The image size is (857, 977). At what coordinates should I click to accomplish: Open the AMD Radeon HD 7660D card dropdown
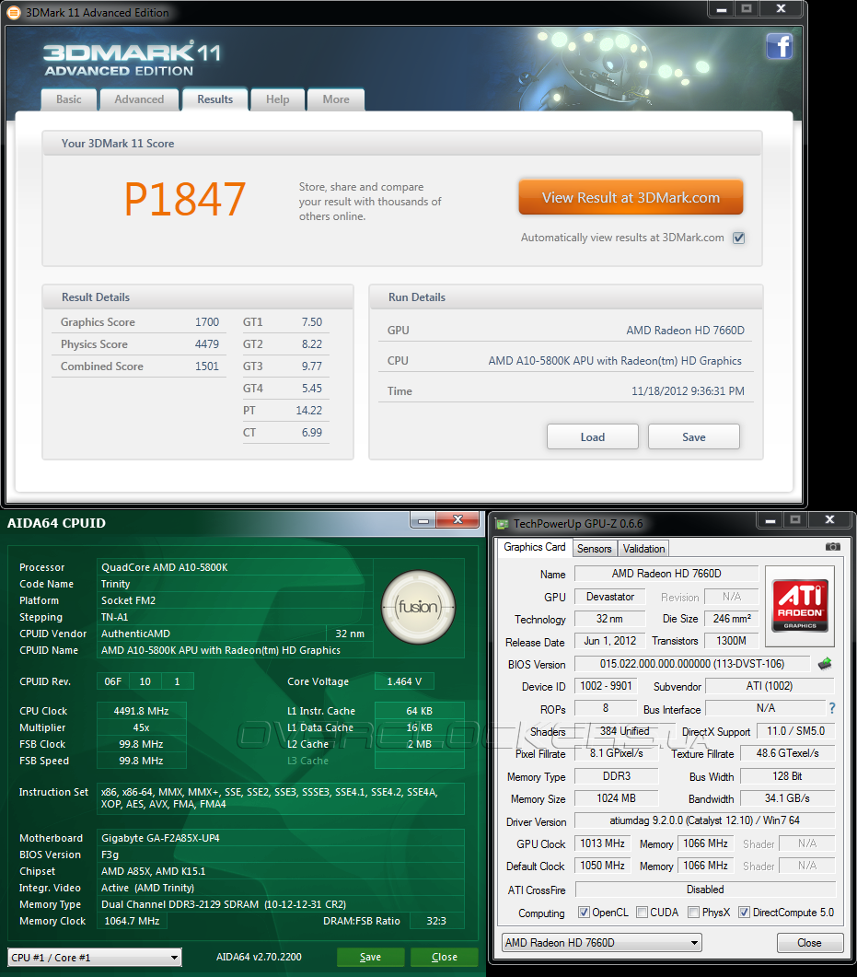(602, 943)
